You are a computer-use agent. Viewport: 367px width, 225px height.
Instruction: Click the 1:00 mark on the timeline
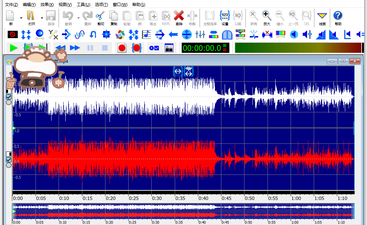pos(296,198)
